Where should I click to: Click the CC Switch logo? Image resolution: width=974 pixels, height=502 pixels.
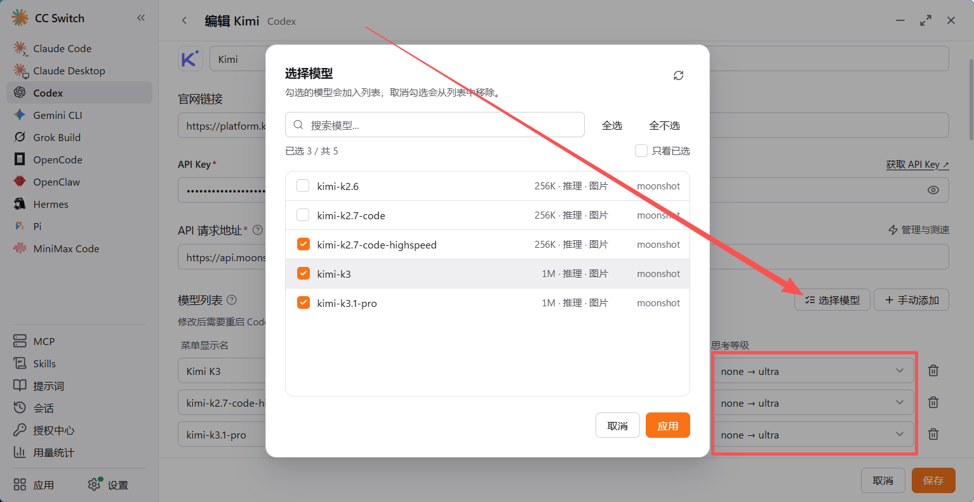(20, 18)
